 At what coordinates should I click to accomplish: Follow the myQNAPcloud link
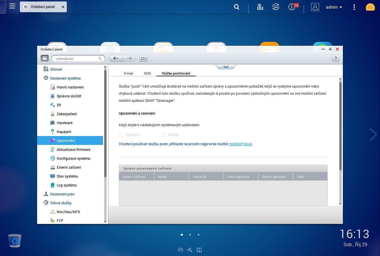click(x=240, y=144)
